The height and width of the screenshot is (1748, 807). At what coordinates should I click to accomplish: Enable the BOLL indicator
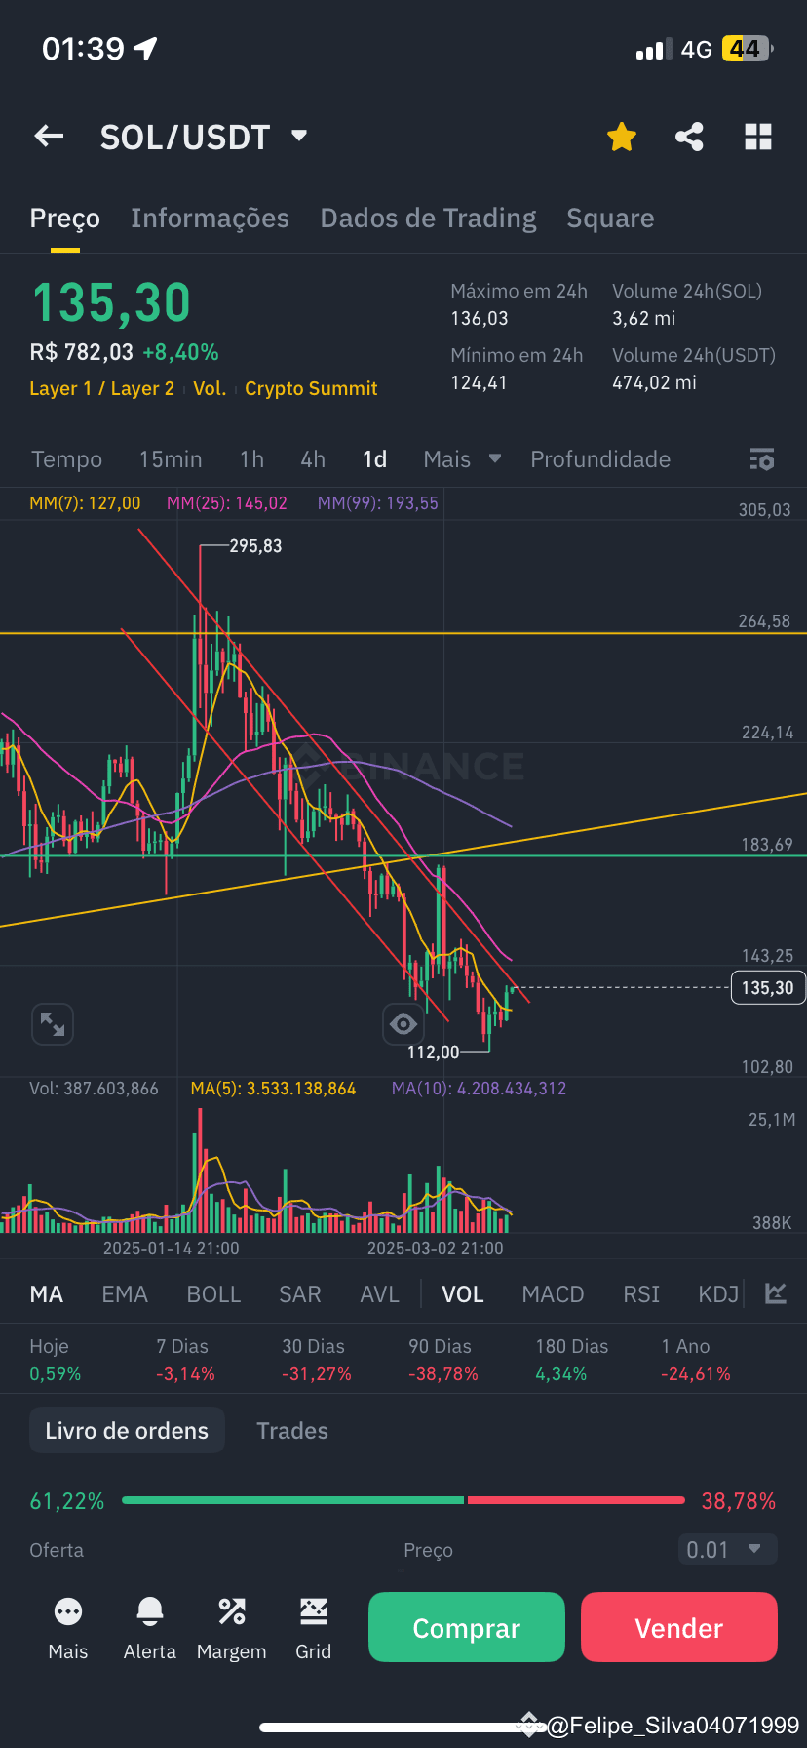tap(213, 1294)
